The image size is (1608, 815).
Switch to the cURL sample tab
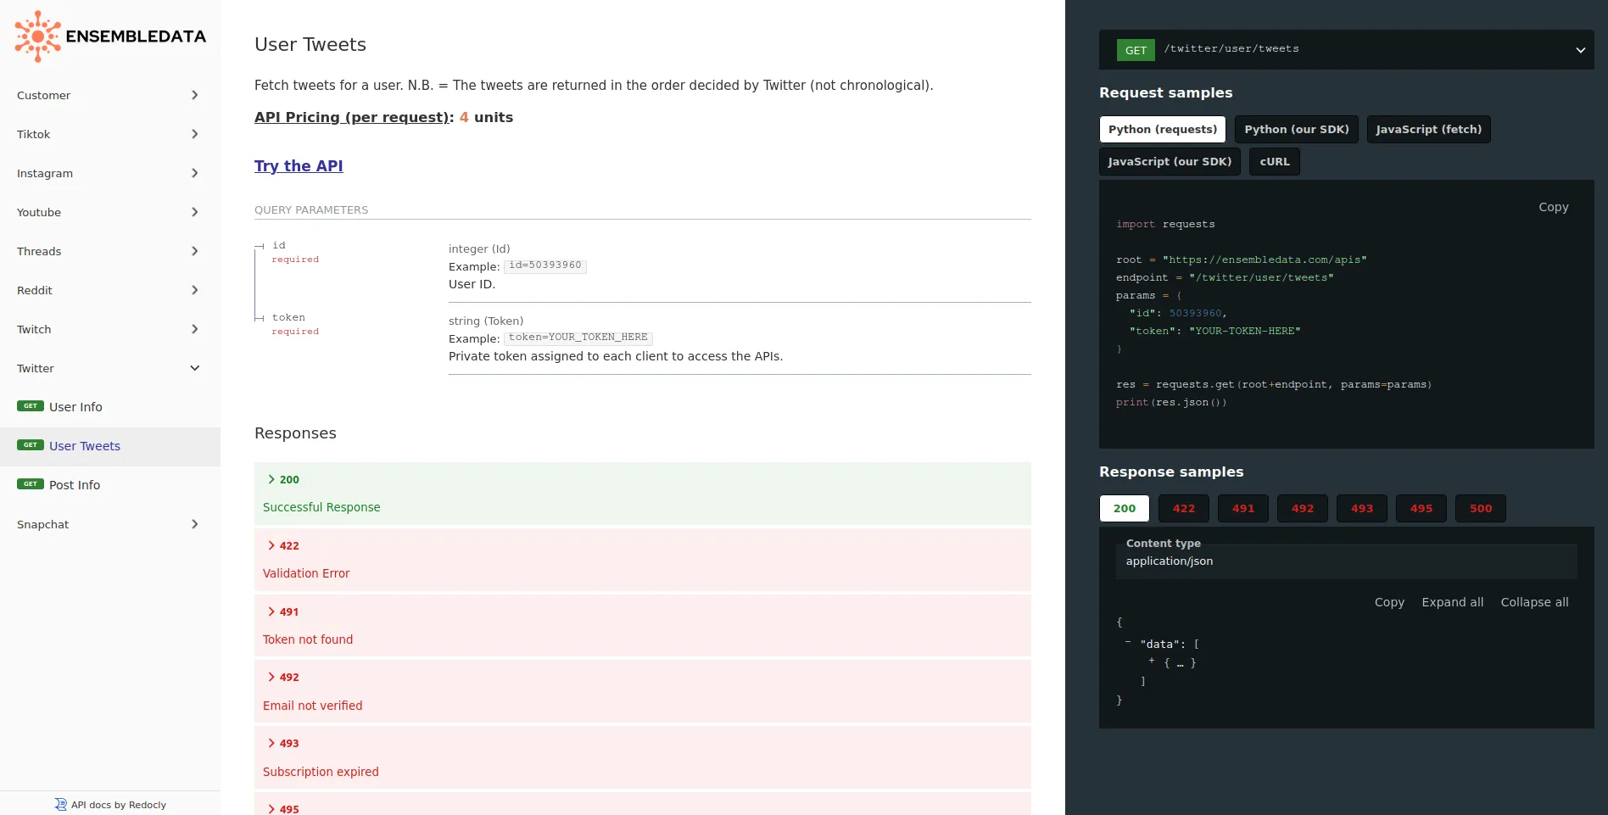[x=1274, y=161]
